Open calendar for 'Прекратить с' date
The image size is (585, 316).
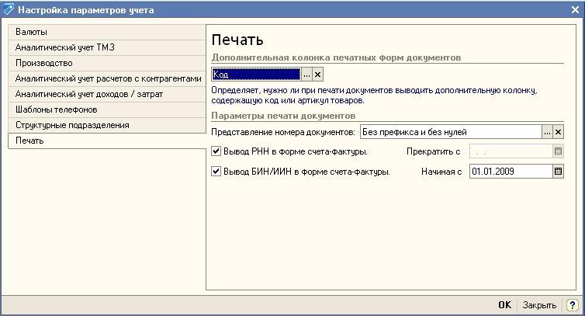tap(558, 151)
